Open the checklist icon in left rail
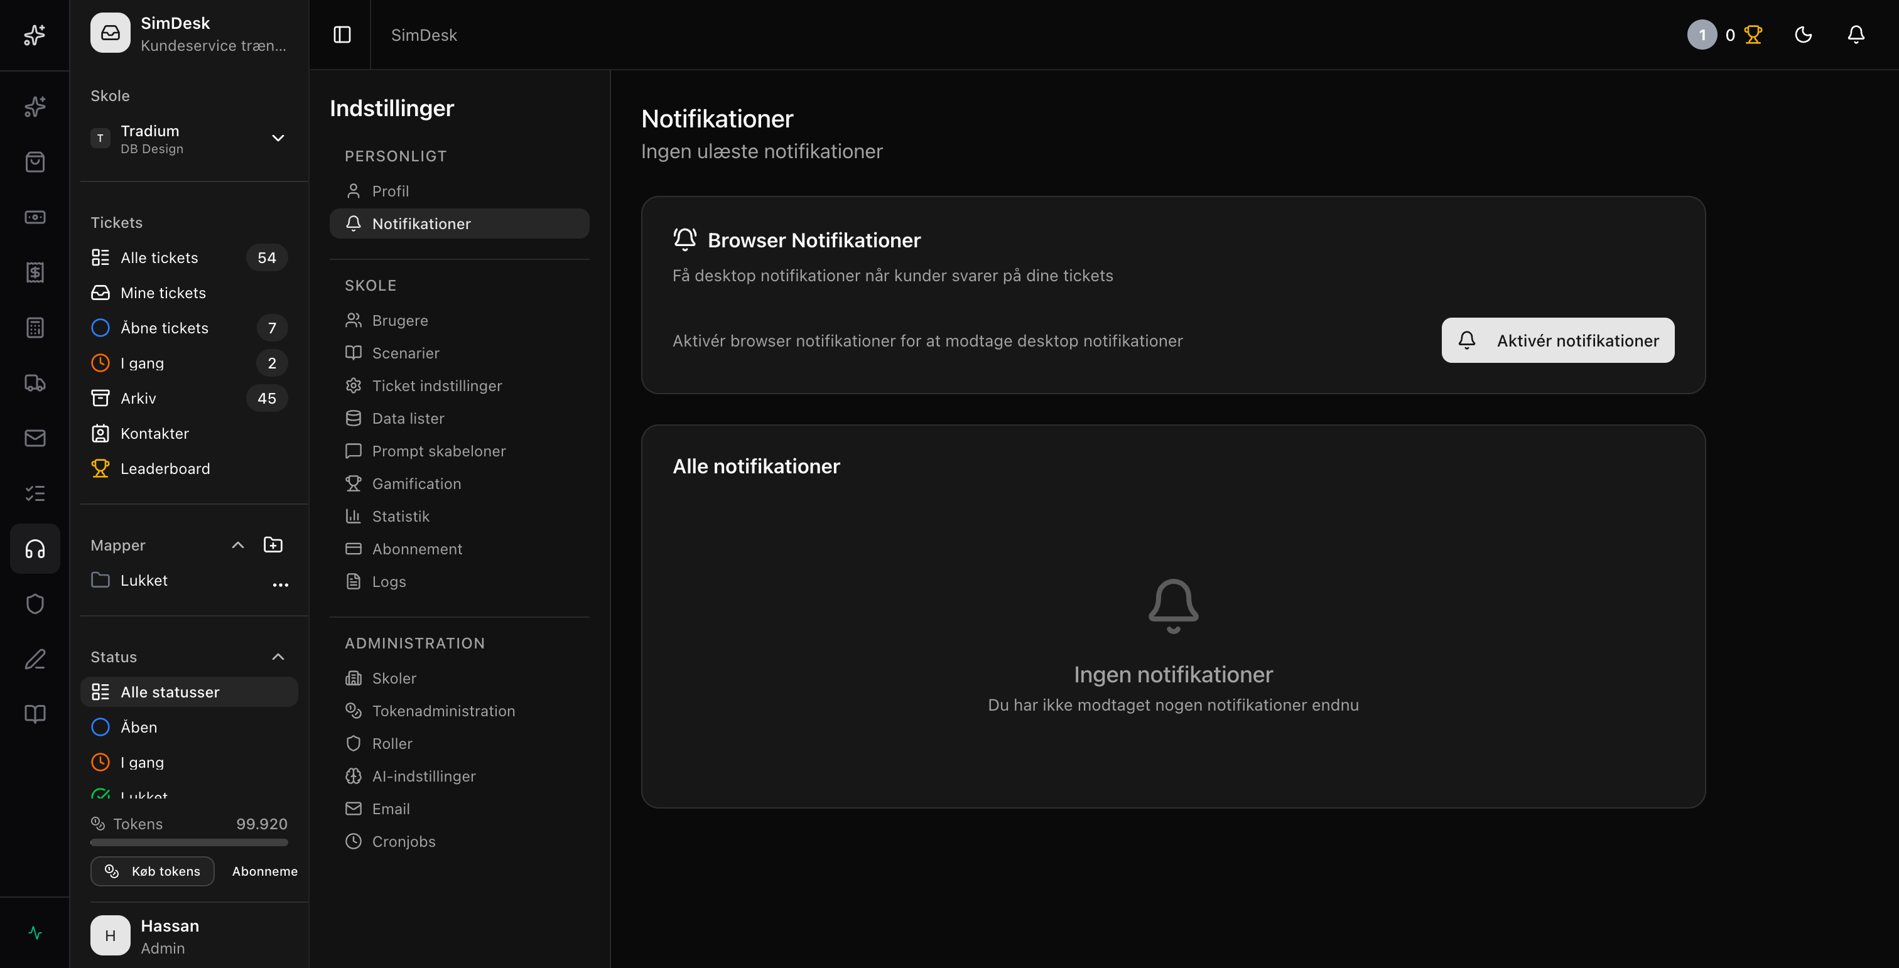 [x=35, y=493]
